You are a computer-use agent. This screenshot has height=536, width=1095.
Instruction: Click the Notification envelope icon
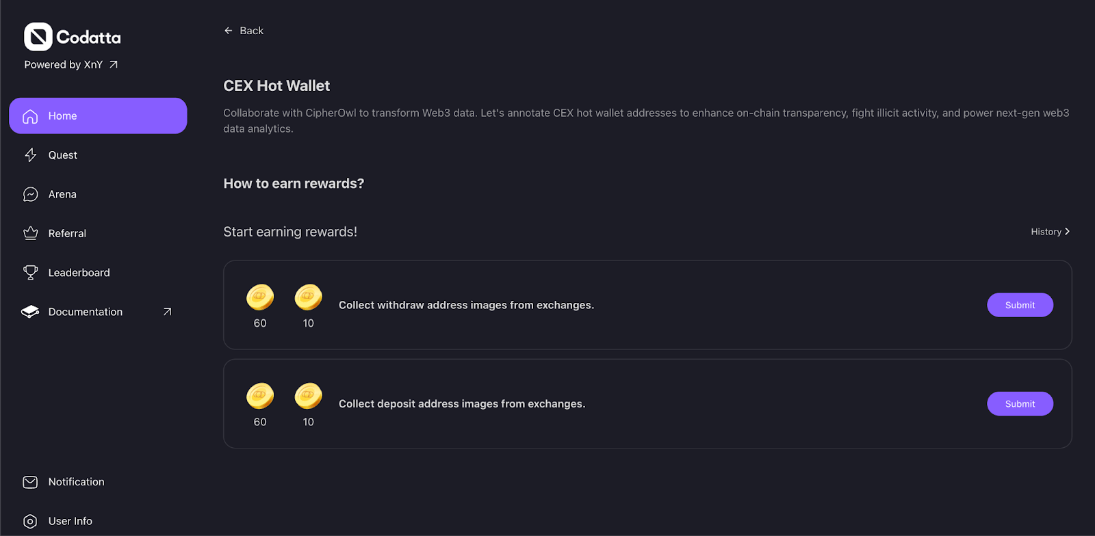(x=30, y=482)
